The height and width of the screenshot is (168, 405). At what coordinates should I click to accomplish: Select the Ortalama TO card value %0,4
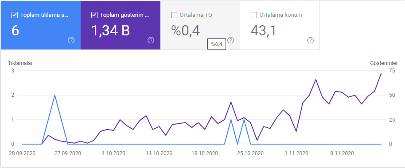click(x=186, y=31)
